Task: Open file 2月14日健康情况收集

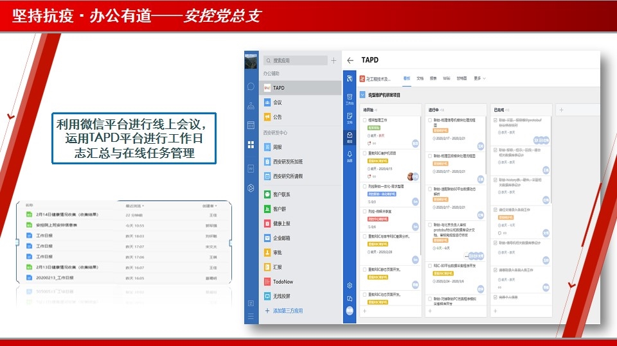Action: point(67,214)
